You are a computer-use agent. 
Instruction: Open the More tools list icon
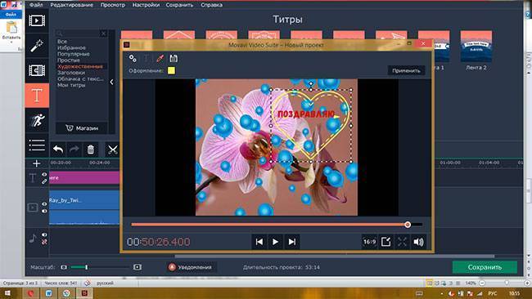37,145
